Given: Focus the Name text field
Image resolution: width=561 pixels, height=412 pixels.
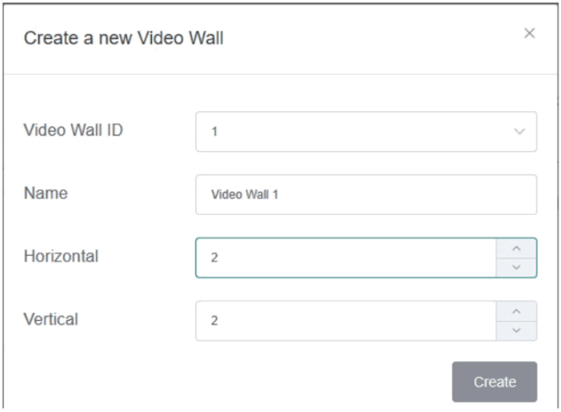Looking at the screenshot, I should 365,194.
